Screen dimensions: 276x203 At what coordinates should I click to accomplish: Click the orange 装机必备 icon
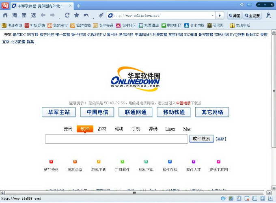pos(75,162)
